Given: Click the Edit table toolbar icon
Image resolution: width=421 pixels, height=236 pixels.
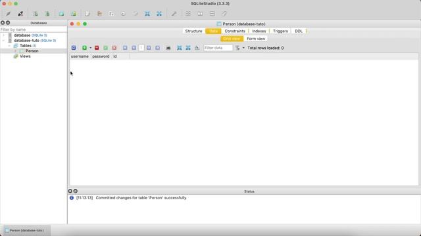Looking at the screenshot, I should [73, 14].
